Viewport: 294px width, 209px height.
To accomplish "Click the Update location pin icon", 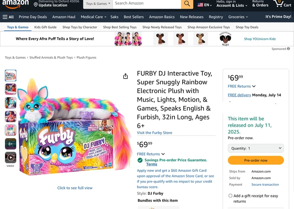I will [x=36, y=5].
